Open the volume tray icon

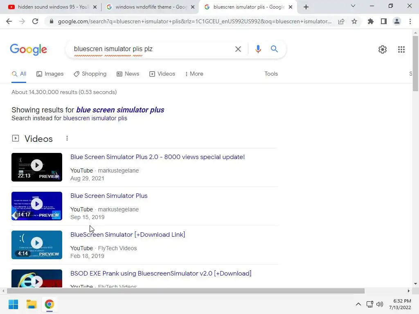tap(379, 304)
